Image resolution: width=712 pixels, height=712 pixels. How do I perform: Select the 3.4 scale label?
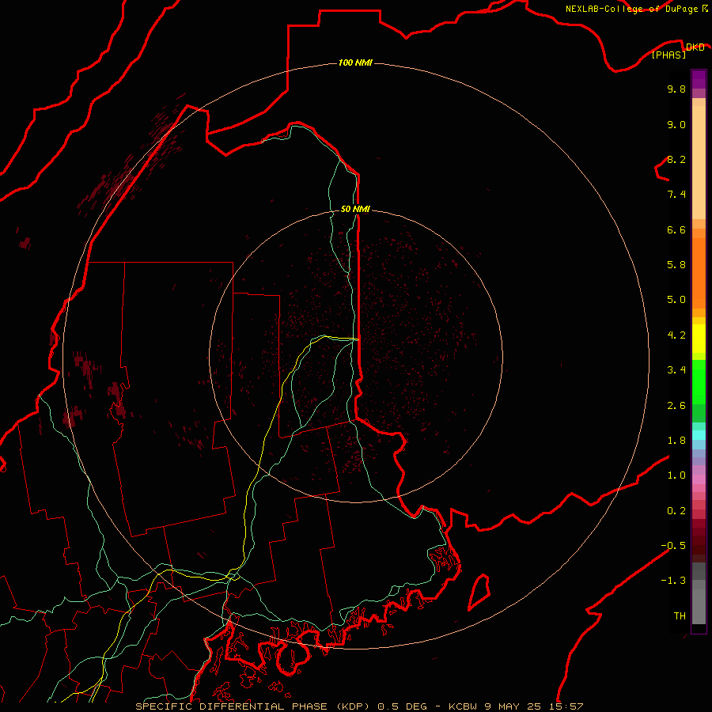point(676,370)
